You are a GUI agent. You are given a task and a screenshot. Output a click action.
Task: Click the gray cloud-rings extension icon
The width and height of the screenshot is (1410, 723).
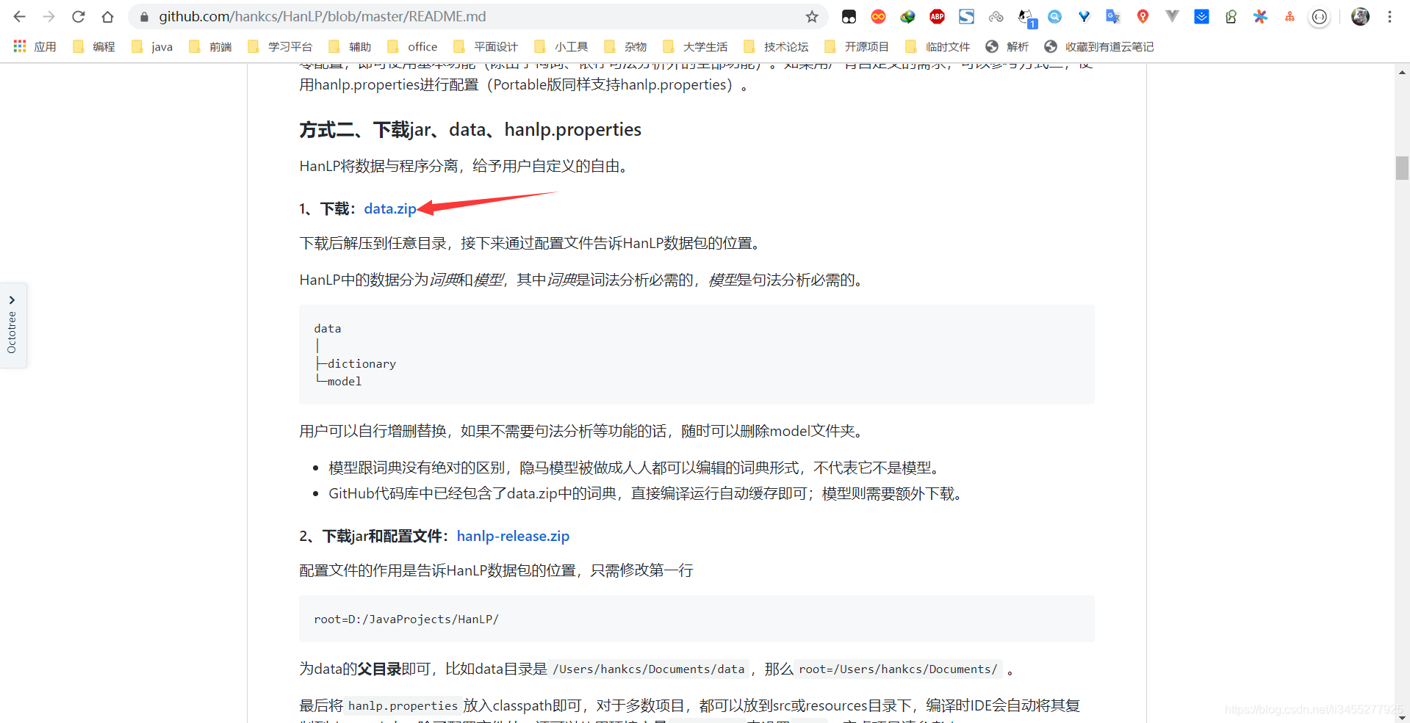996,16
